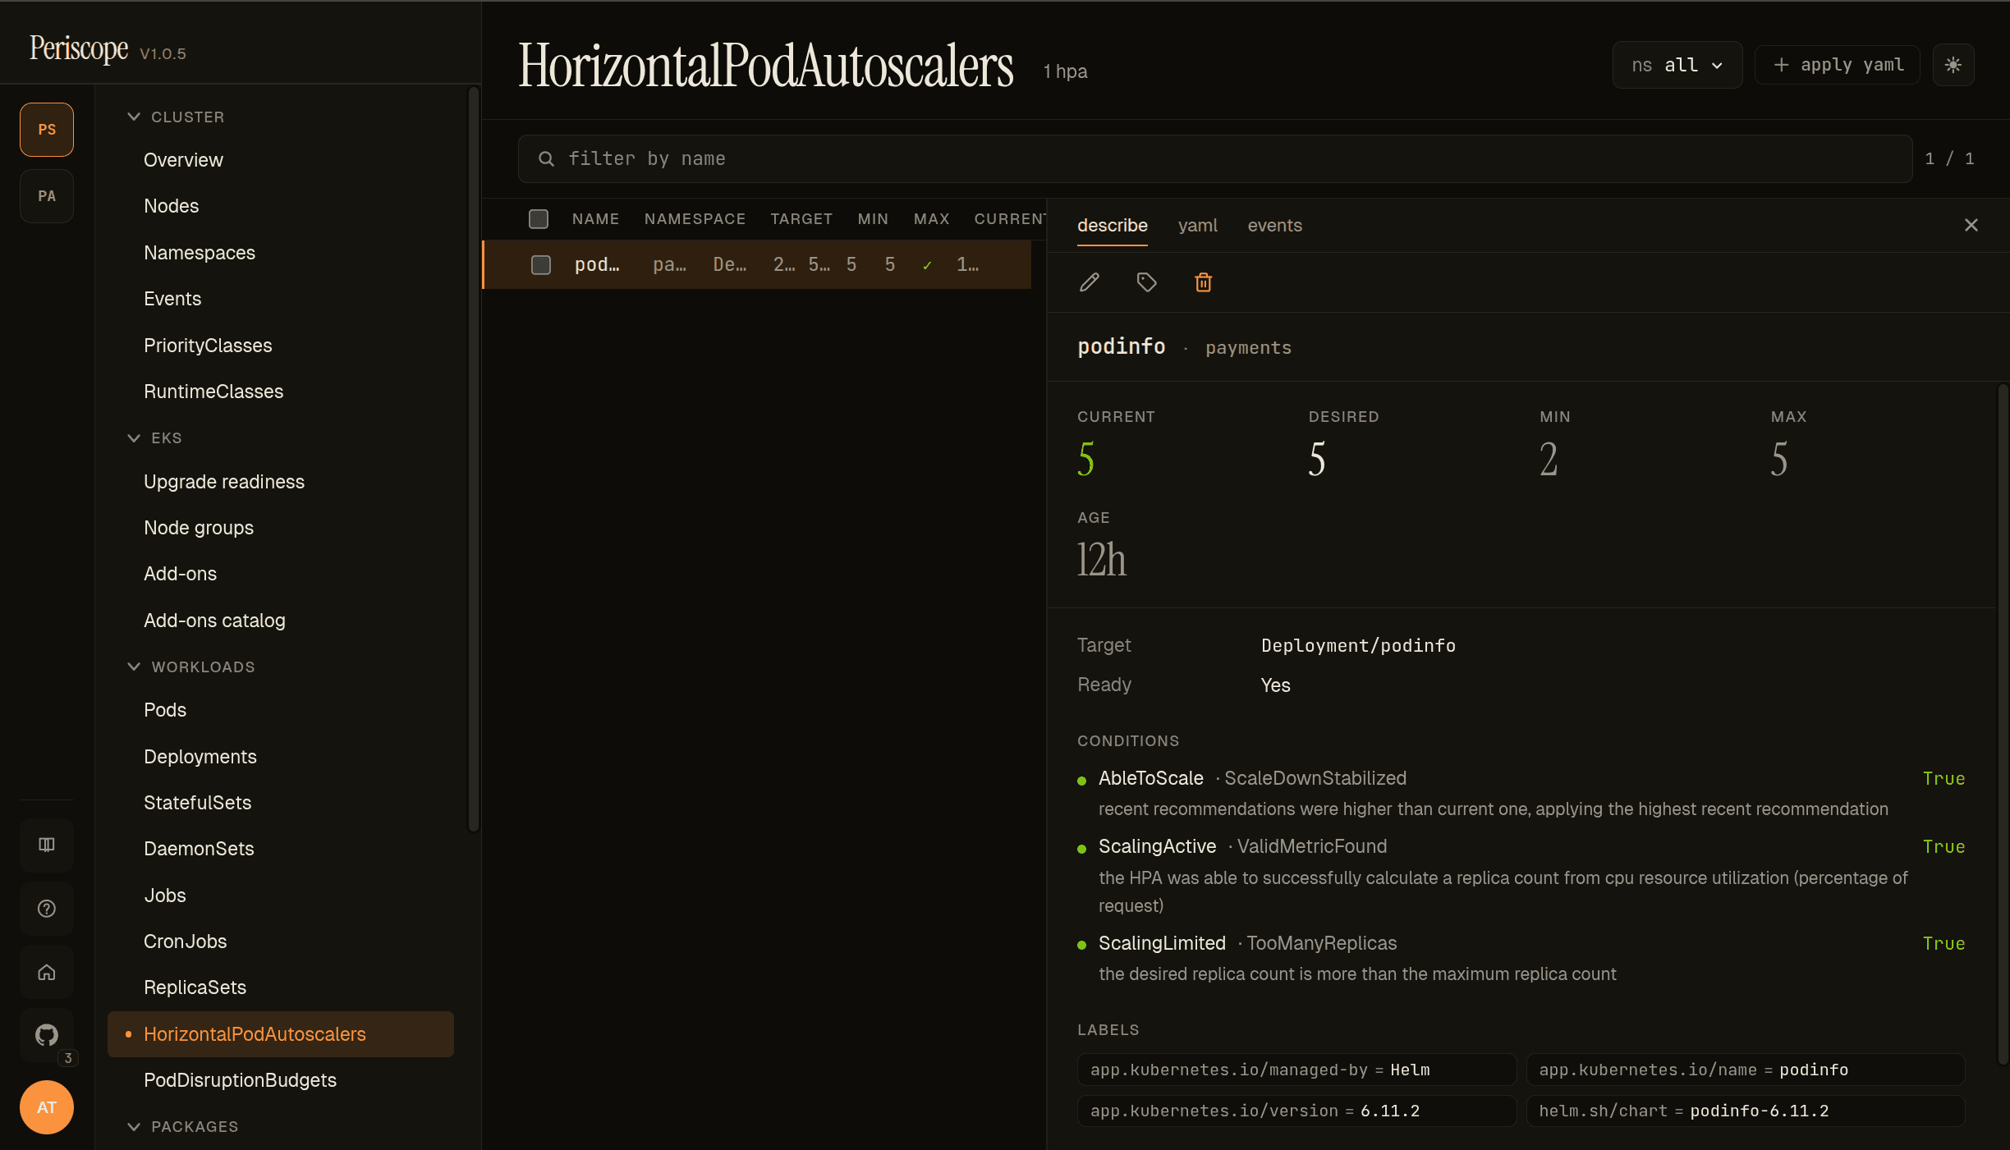
Task: Sort by the TARGET column header
Action: [801, 219]
